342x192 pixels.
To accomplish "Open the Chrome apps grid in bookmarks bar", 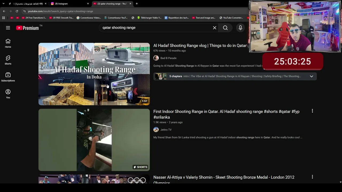I will (3, 18).
